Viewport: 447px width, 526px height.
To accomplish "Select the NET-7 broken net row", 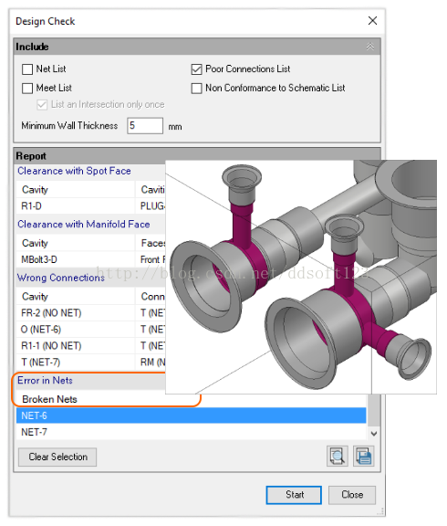I will pyautogui.click(x=191, y=432).
